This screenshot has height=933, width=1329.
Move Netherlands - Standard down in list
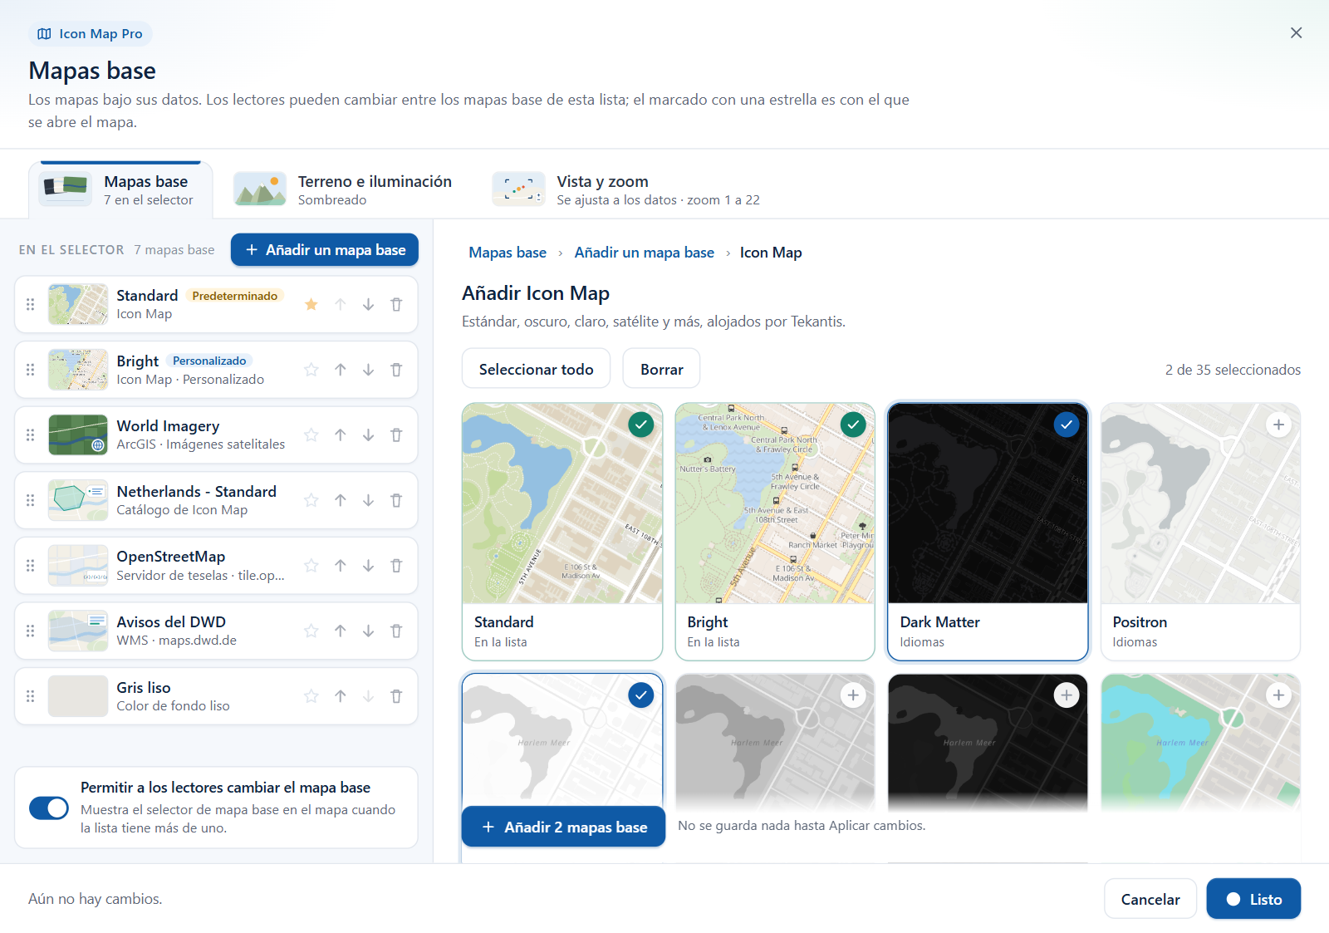click(x=368, y=500)
